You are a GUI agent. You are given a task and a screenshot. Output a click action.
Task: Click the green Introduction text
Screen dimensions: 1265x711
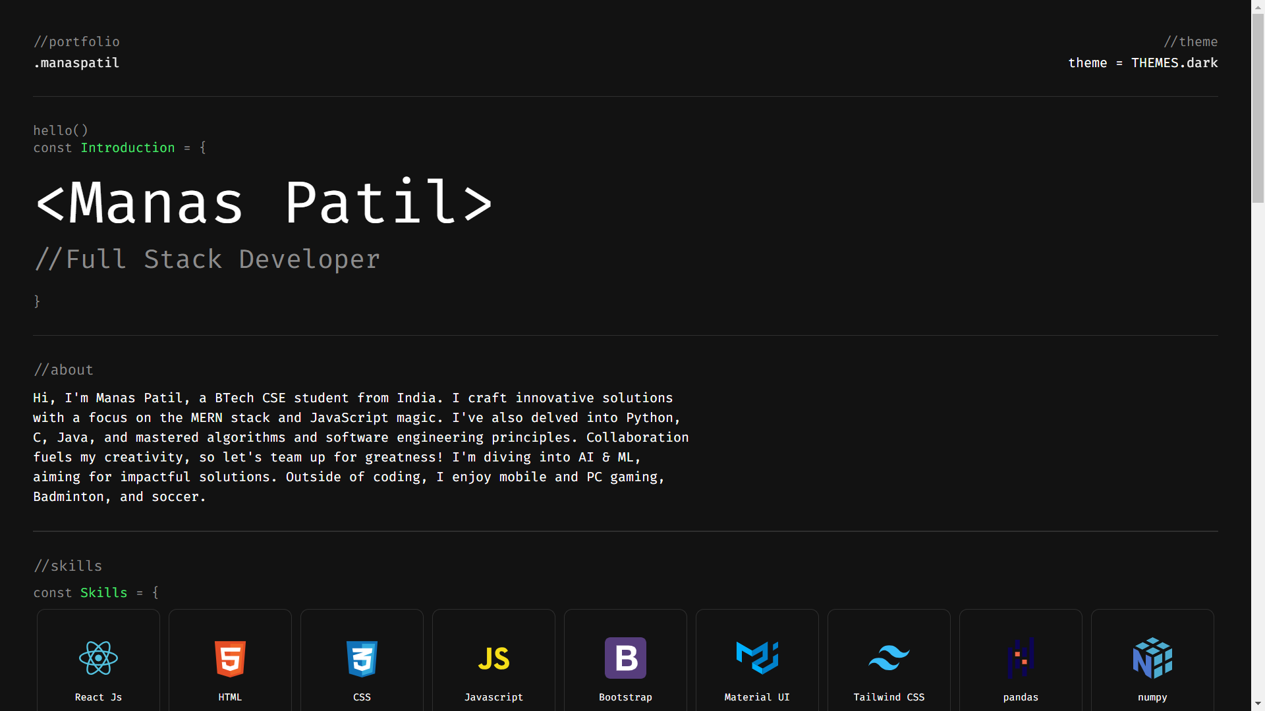tap(128, 148)
